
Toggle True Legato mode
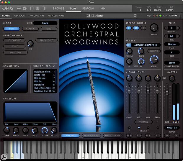pyautogui.click(x=46, y=40)
